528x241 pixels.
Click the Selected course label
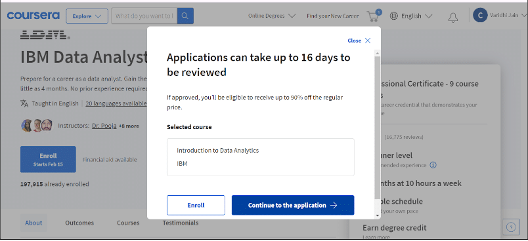189,127
